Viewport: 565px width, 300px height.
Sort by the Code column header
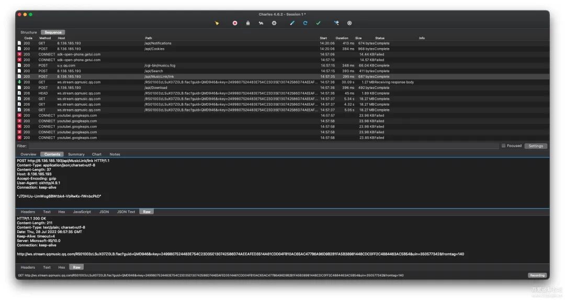click(28, 38)
